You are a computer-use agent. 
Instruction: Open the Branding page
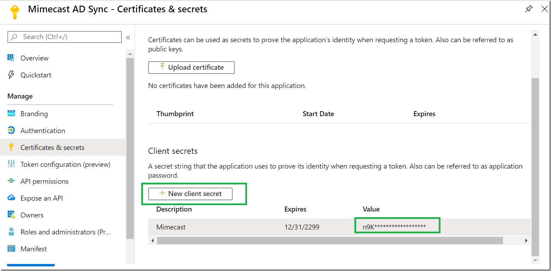(x=34, y=114)
